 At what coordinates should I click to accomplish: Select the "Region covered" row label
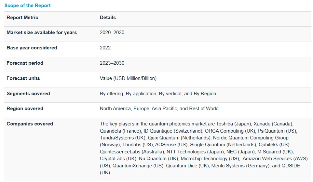25,109
